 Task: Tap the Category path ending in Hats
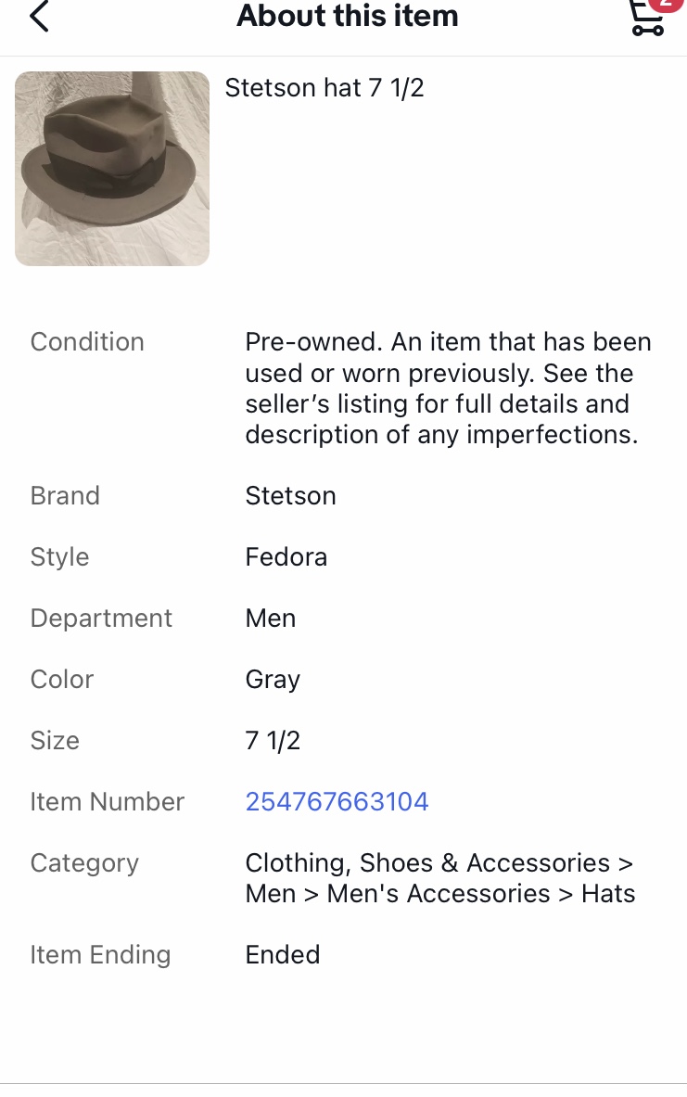pyautogui.click(x=440, y=879)
